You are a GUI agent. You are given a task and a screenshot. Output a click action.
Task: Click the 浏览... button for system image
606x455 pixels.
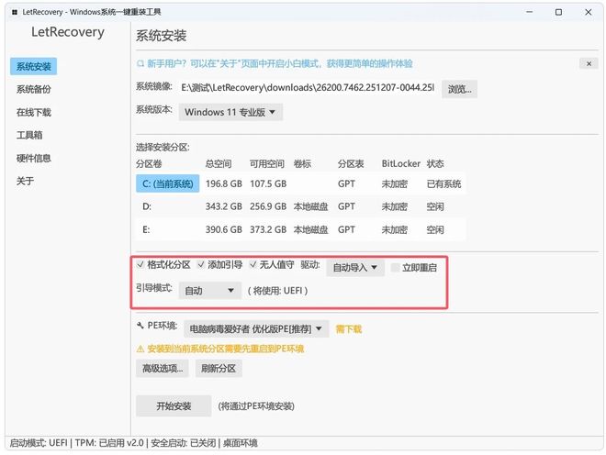pyautogui.click(x=459, y=89)
